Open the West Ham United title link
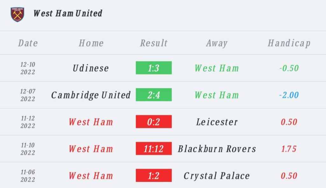This screenshot has width=326, height=188. point(68,13)
